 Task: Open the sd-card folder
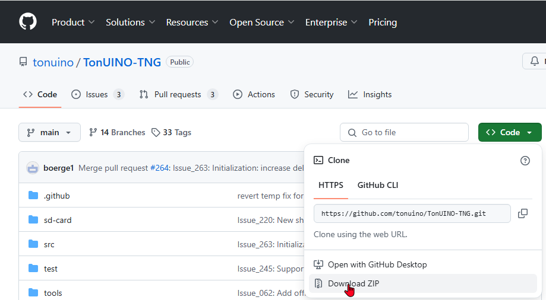pyautogui.click(x=58, y=221)
